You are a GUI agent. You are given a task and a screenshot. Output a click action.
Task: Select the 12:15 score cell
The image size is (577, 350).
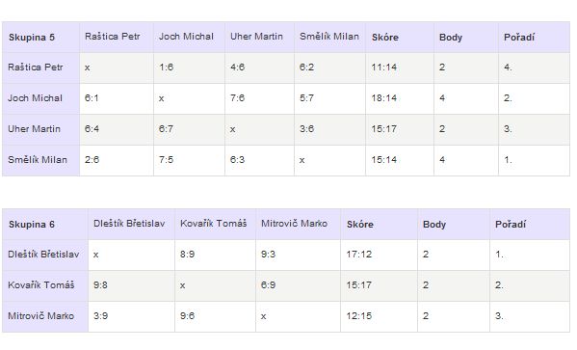click(379, 316)
